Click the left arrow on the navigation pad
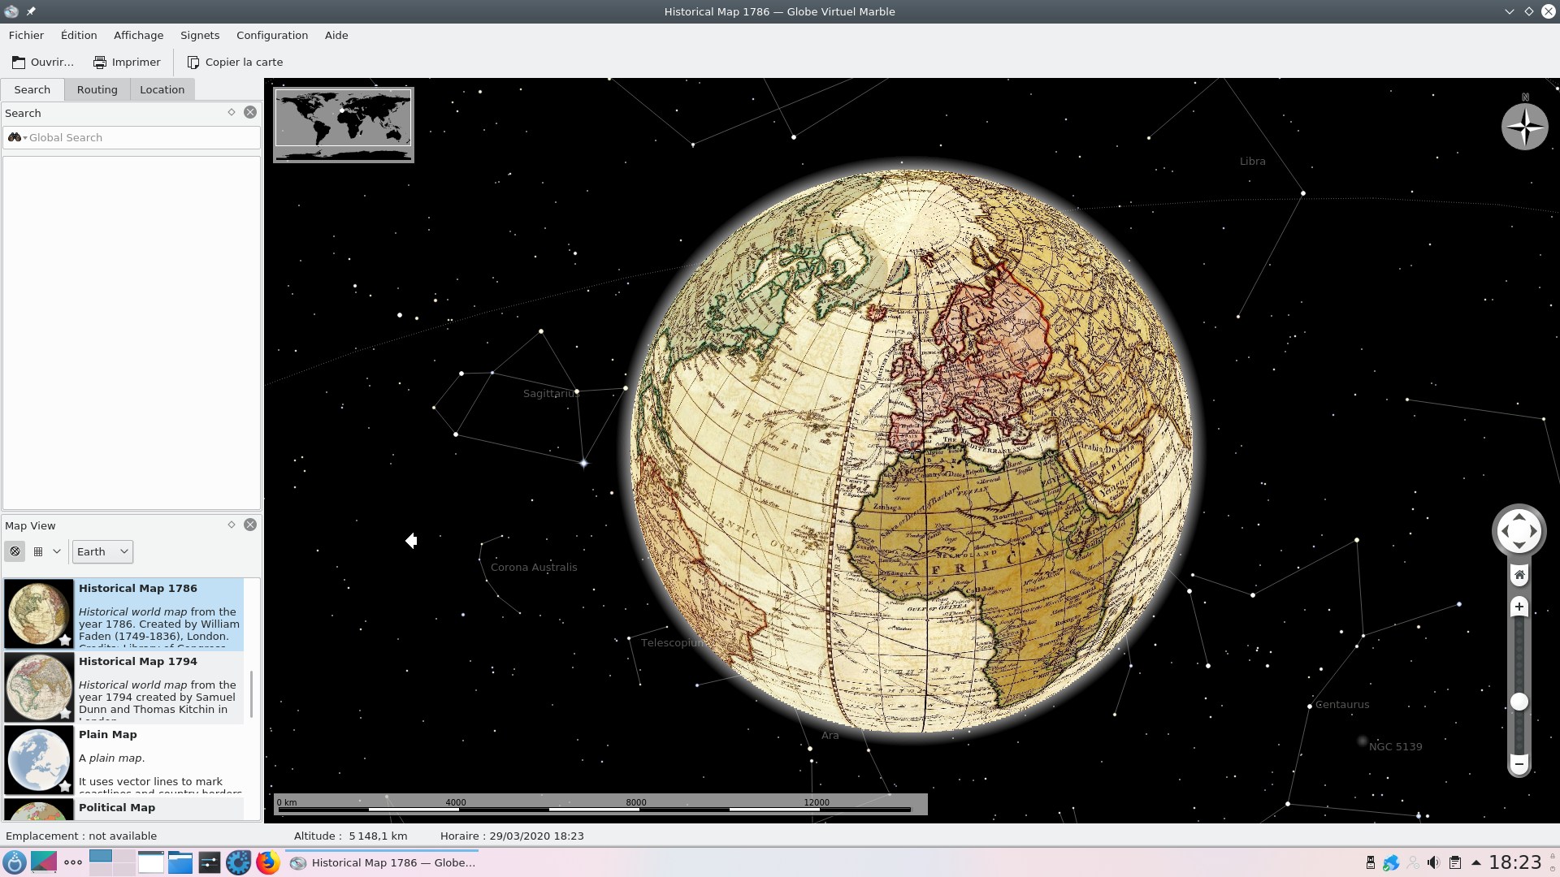The height and width of the screenshot is (877, 1560). [x=1504, y=531]
